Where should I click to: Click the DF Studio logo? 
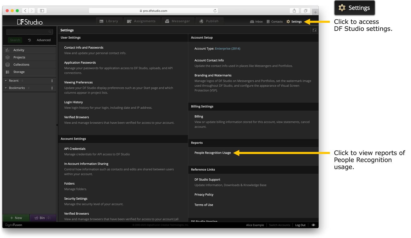[x=30, y=22]
